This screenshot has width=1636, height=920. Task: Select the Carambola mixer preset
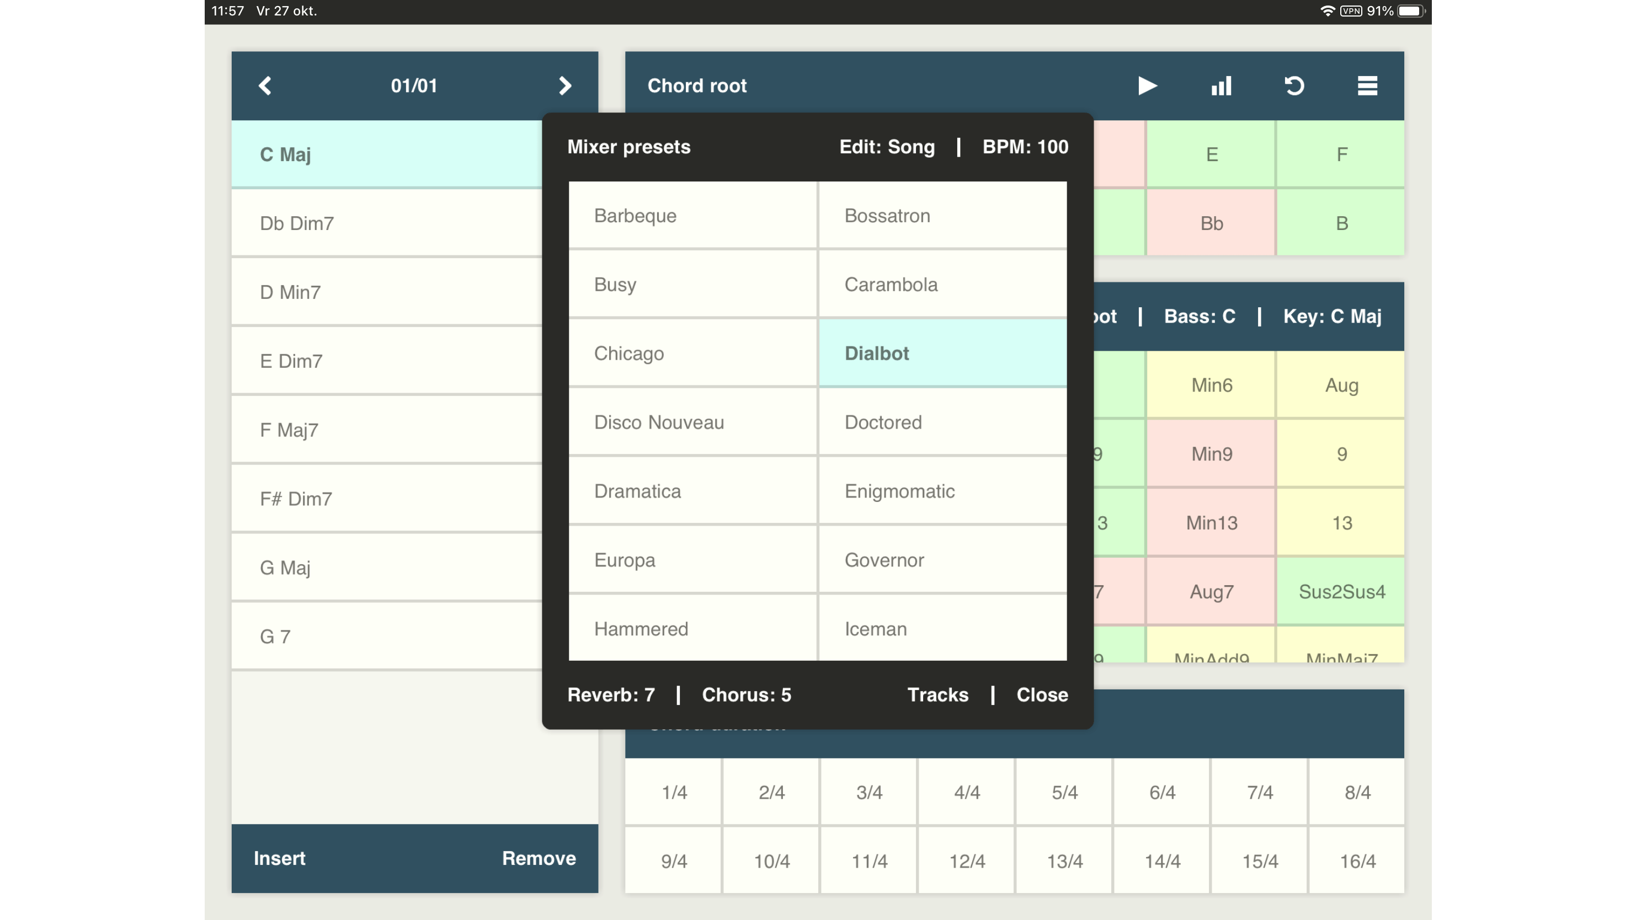[x=942, y=285]
